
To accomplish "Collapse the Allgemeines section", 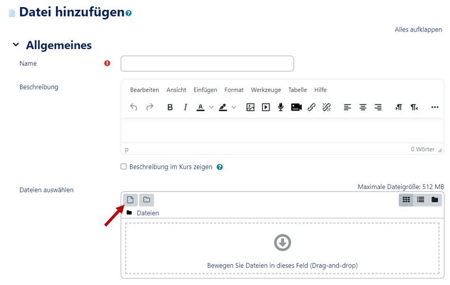I will coord(16,45).
